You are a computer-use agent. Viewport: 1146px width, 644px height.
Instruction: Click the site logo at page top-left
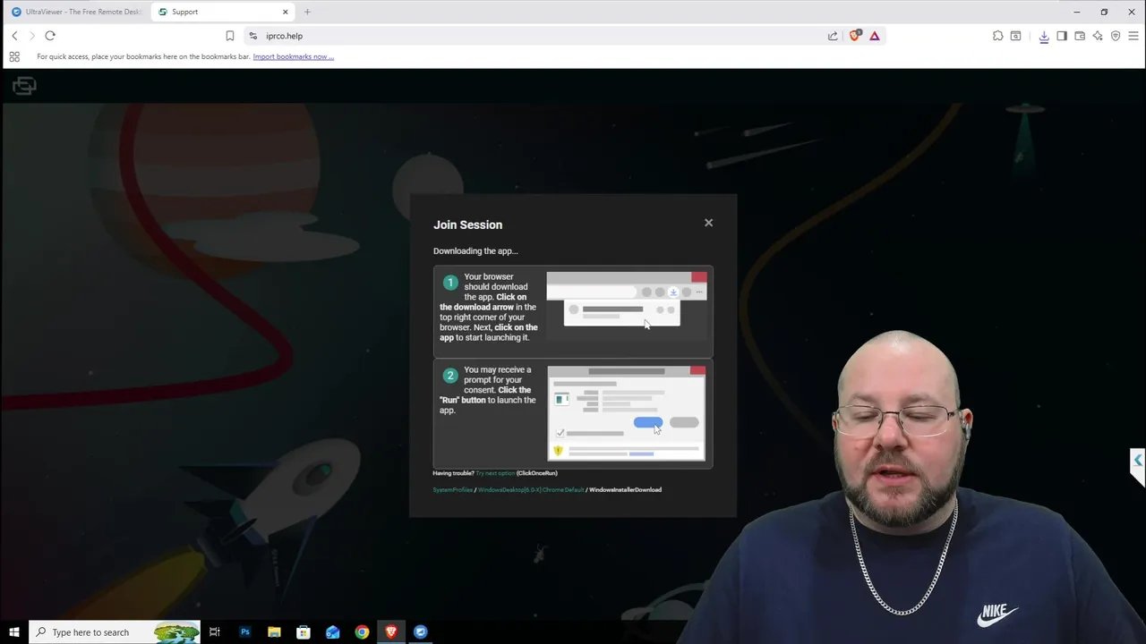coord(24,86)
